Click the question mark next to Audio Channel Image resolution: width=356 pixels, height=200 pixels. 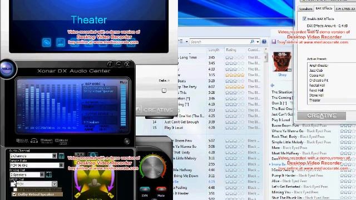(x=61, y=156)
